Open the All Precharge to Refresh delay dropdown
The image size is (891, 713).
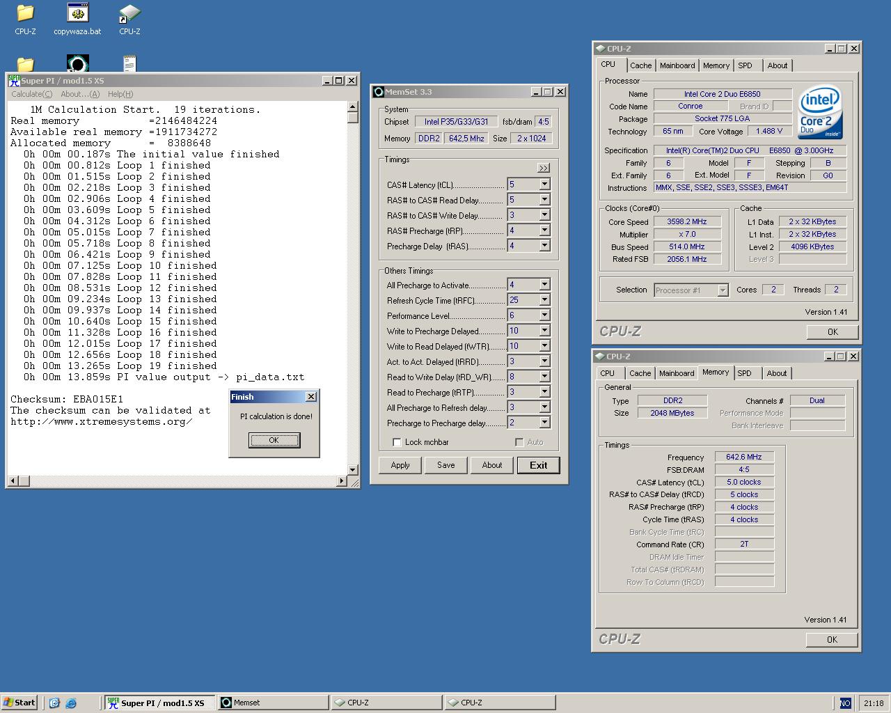tap(544, 407)
